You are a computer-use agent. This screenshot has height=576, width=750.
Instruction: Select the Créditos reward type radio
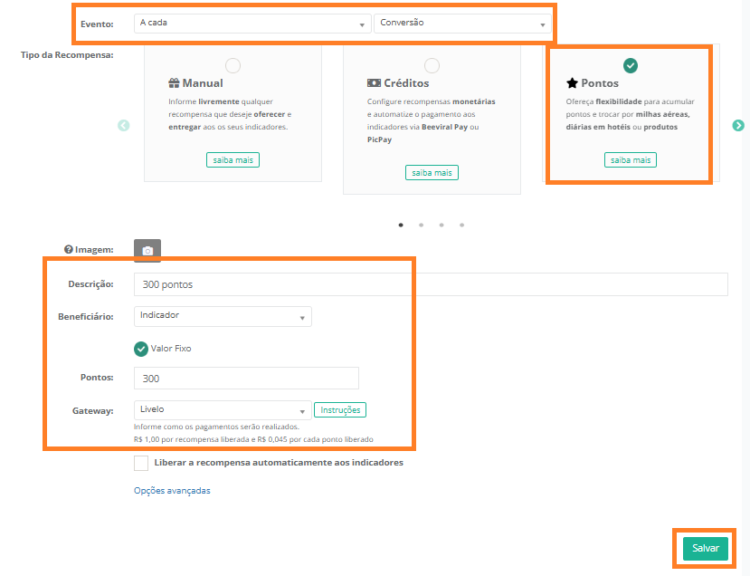432,65
